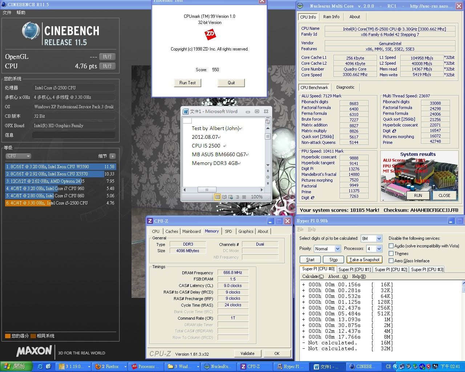The height and width of the screenshot is (372, 465).
Task: Click the CINEBENCH title bar icon
Action: [4, 4]
